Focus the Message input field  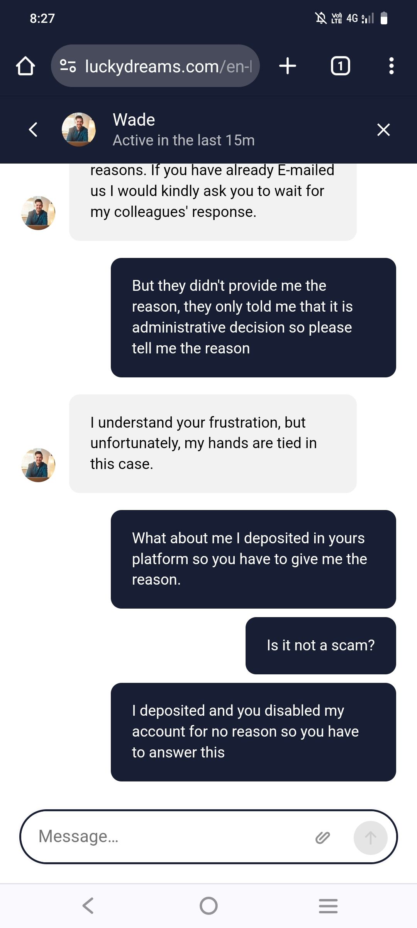click(x=170, y=837)
